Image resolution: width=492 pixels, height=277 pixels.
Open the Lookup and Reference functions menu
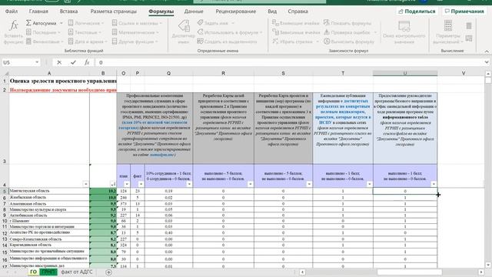[x=137, y=23]
